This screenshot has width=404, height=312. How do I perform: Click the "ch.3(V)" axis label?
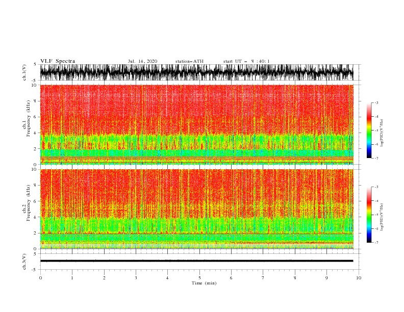click(x=24, y=262)
